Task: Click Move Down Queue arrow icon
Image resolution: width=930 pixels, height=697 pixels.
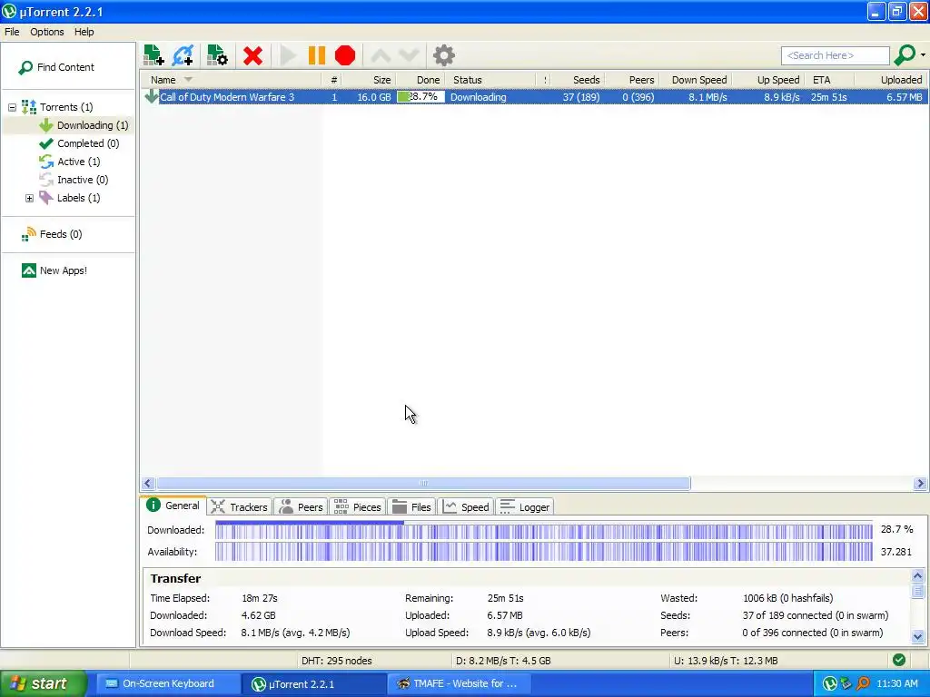Action: click(410, 55)
